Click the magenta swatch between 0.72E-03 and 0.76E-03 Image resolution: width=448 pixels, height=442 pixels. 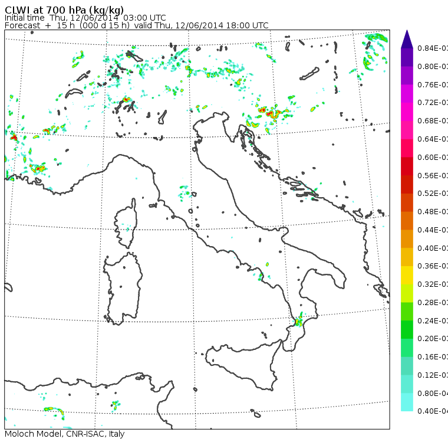407,94
